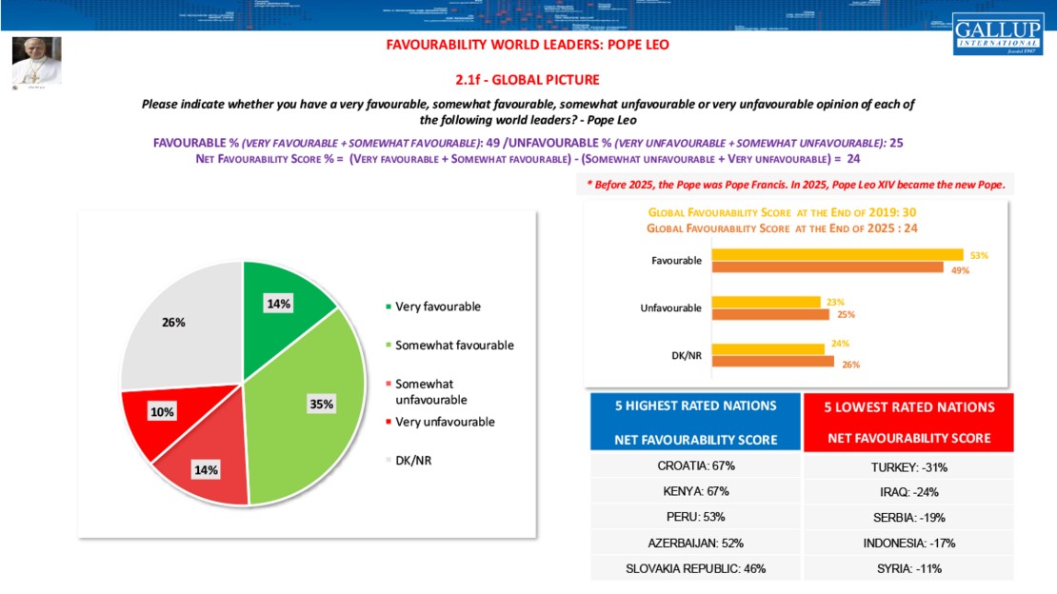The image size is (1057, 594).
Task: Click the Gallup International logo
Action: click(x=996, y=33)
